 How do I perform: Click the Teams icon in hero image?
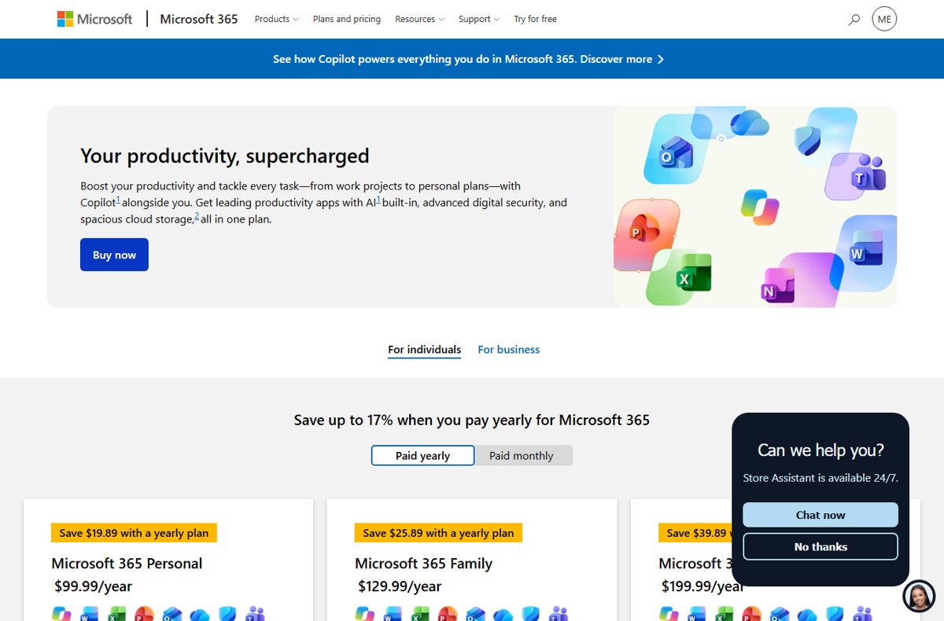[868, 173]
